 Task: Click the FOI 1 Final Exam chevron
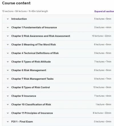(x=8, y=122)
